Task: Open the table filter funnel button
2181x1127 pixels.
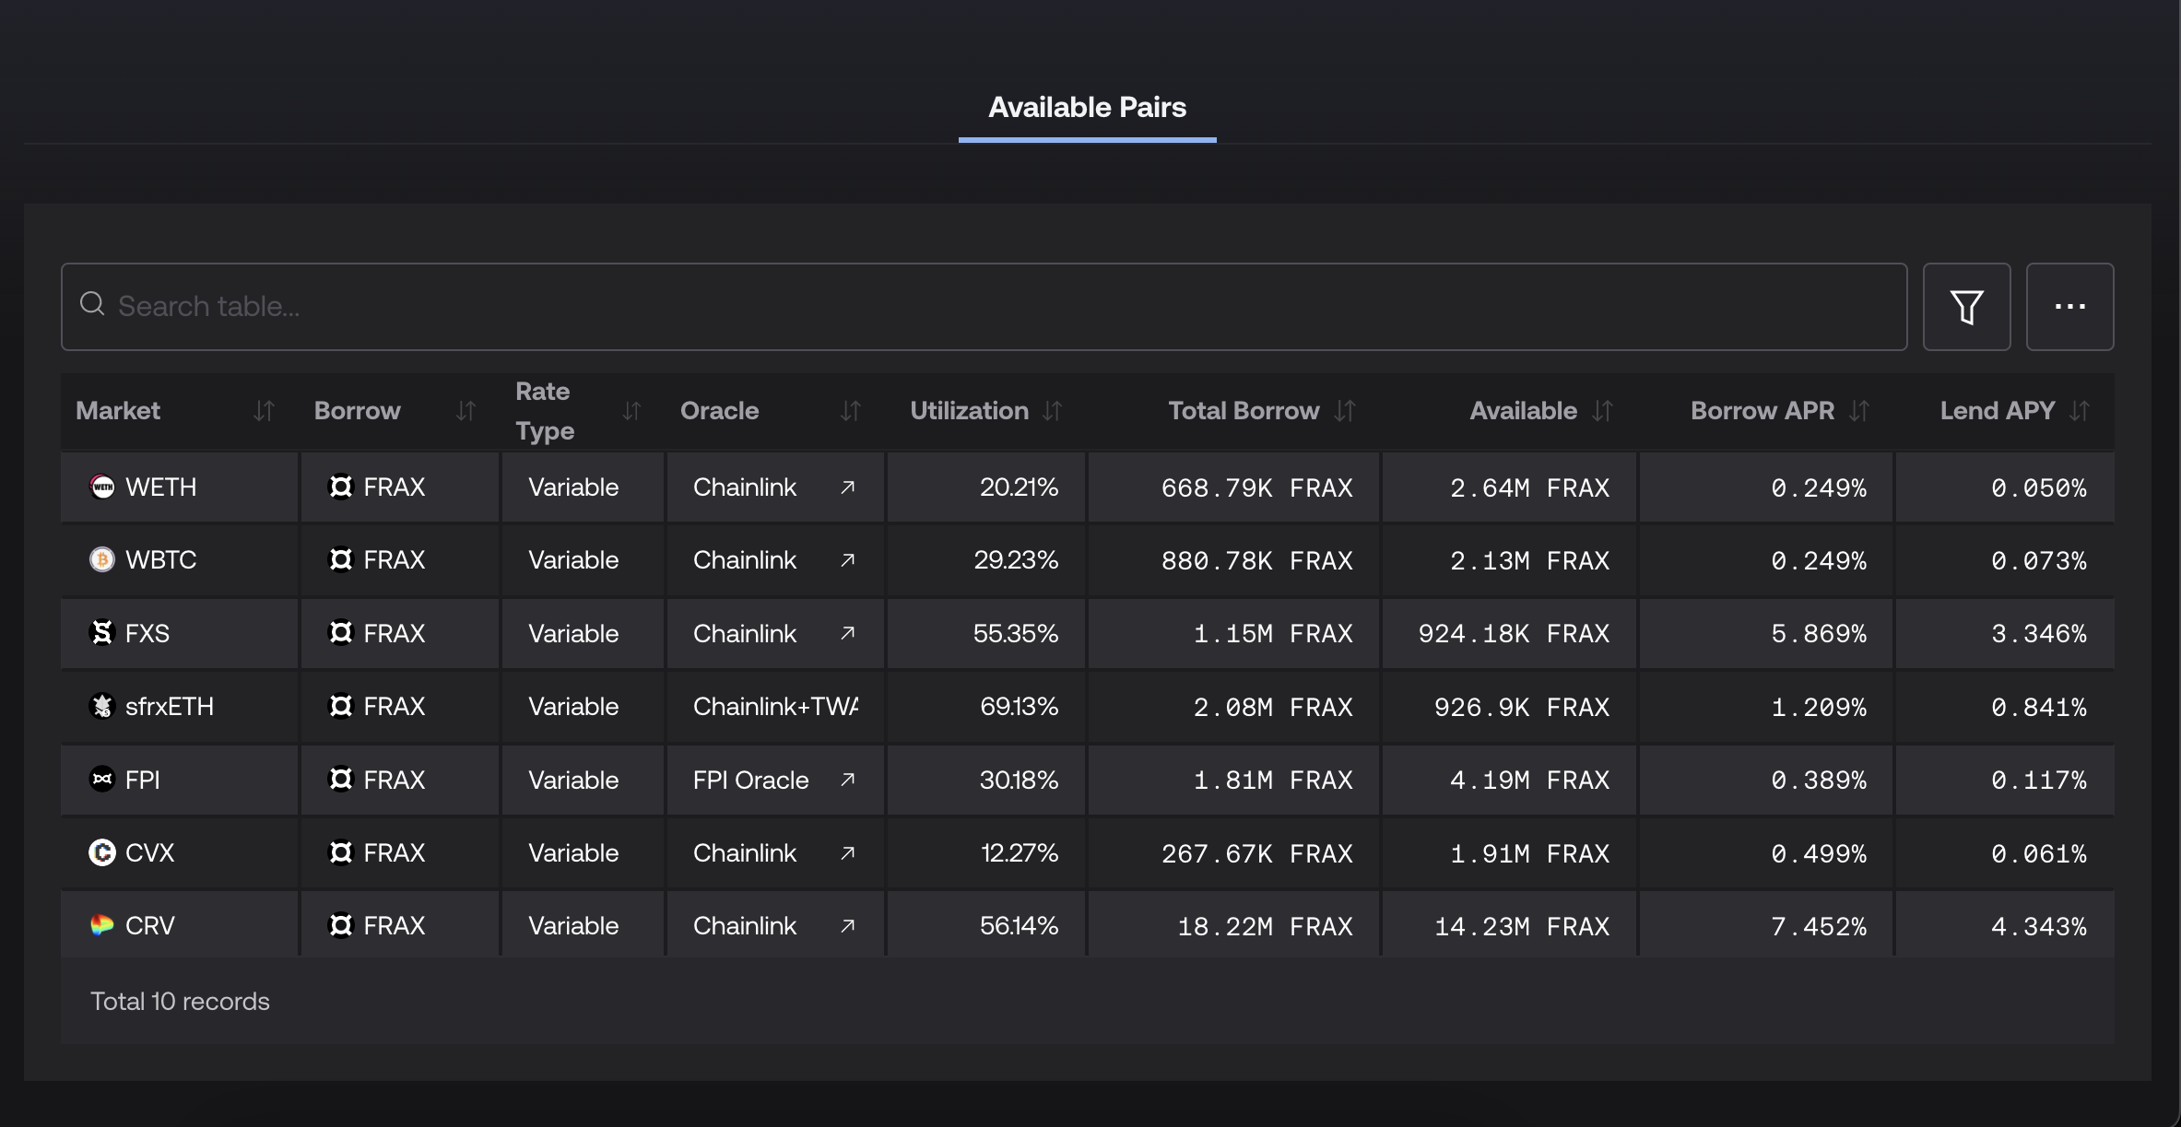Action: click(x=1966, y=307)
